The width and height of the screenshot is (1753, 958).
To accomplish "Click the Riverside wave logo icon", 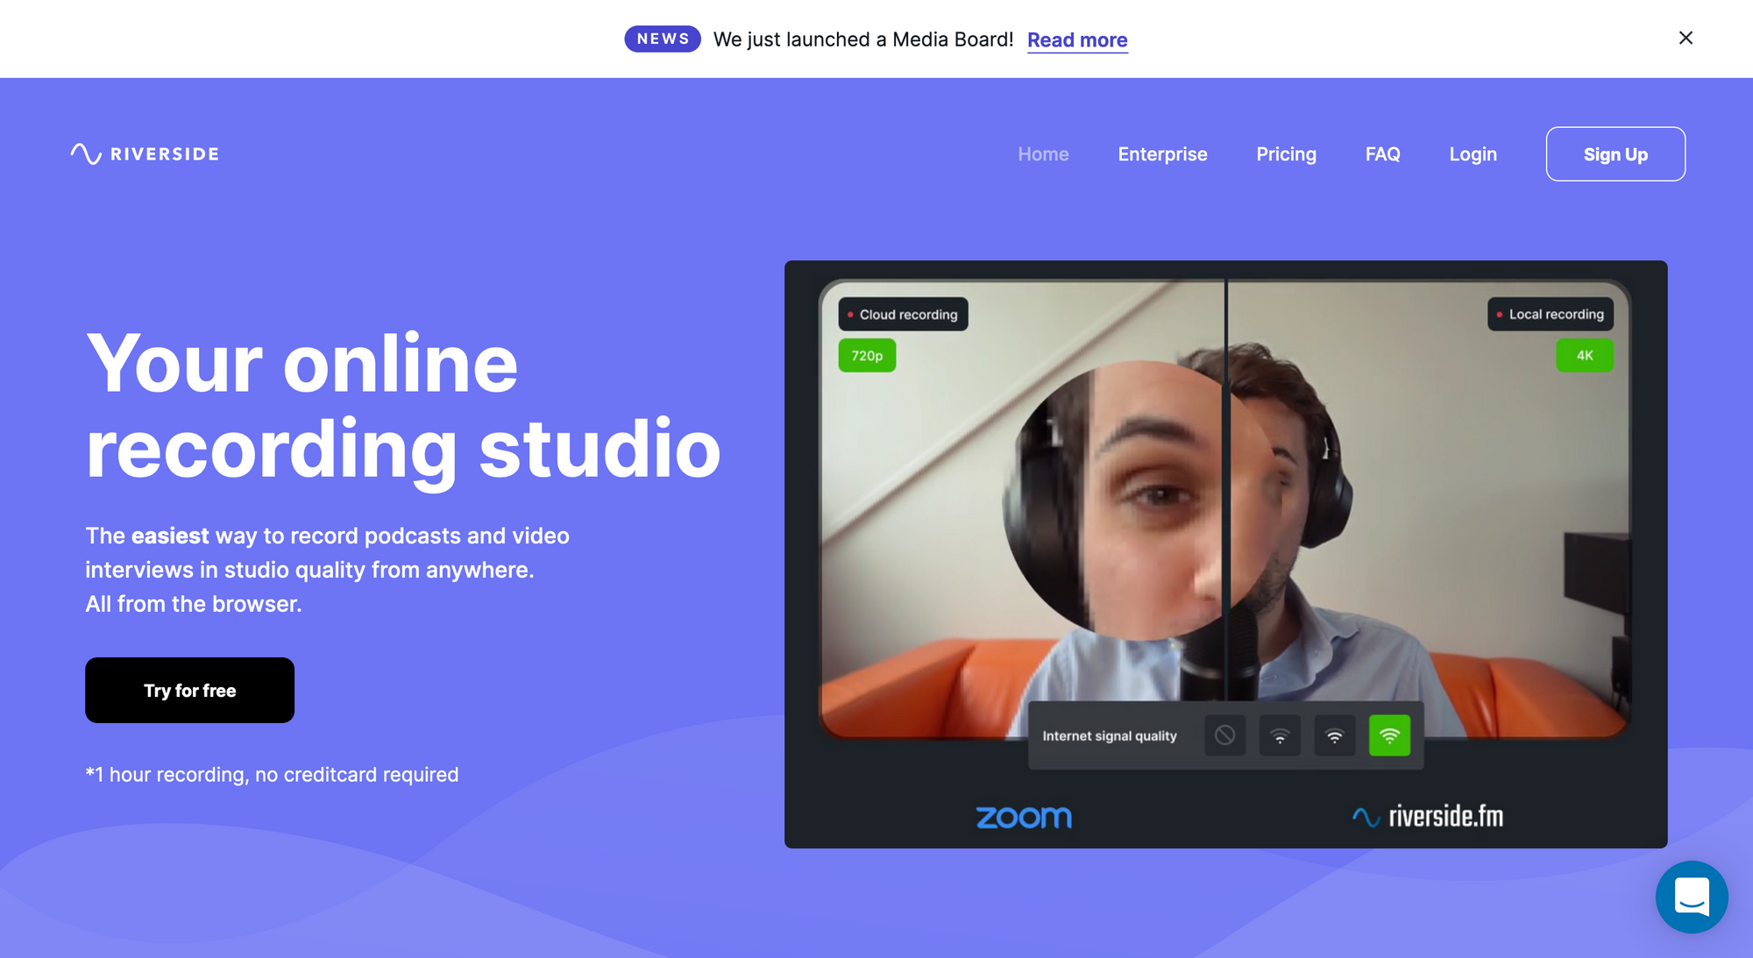I will click(86, 154).
